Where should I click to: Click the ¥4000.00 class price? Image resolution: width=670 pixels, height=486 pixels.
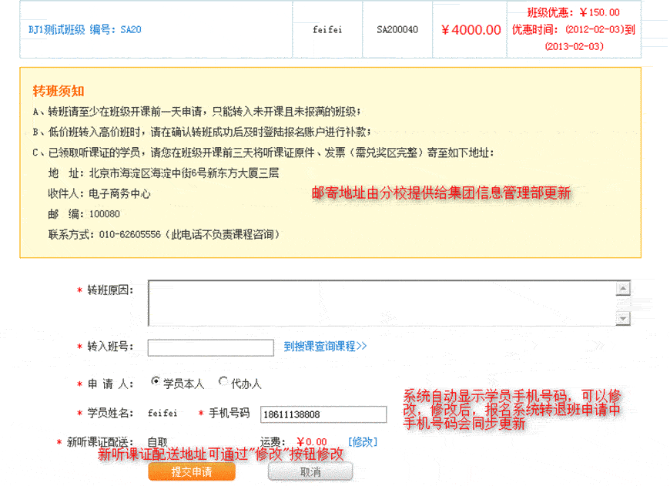pyautogui.click(x=471, y=30)
